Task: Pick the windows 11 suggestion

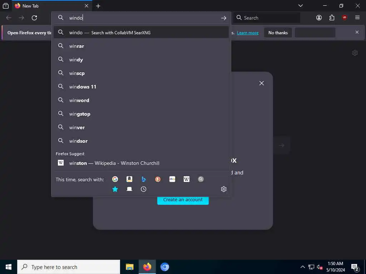Action: tap(141, 87)
